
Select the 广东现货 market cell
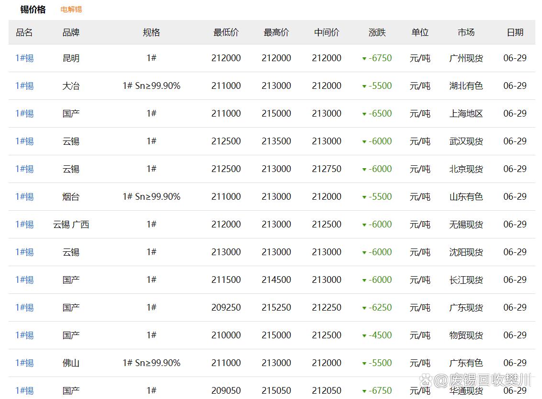(466, 307)
